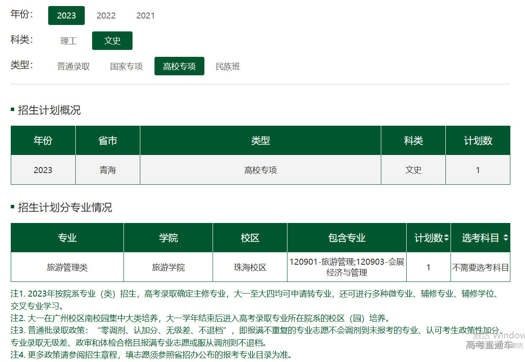
Task: Click the sort arrows beside 选考科目 header
Action: [505, 238]
